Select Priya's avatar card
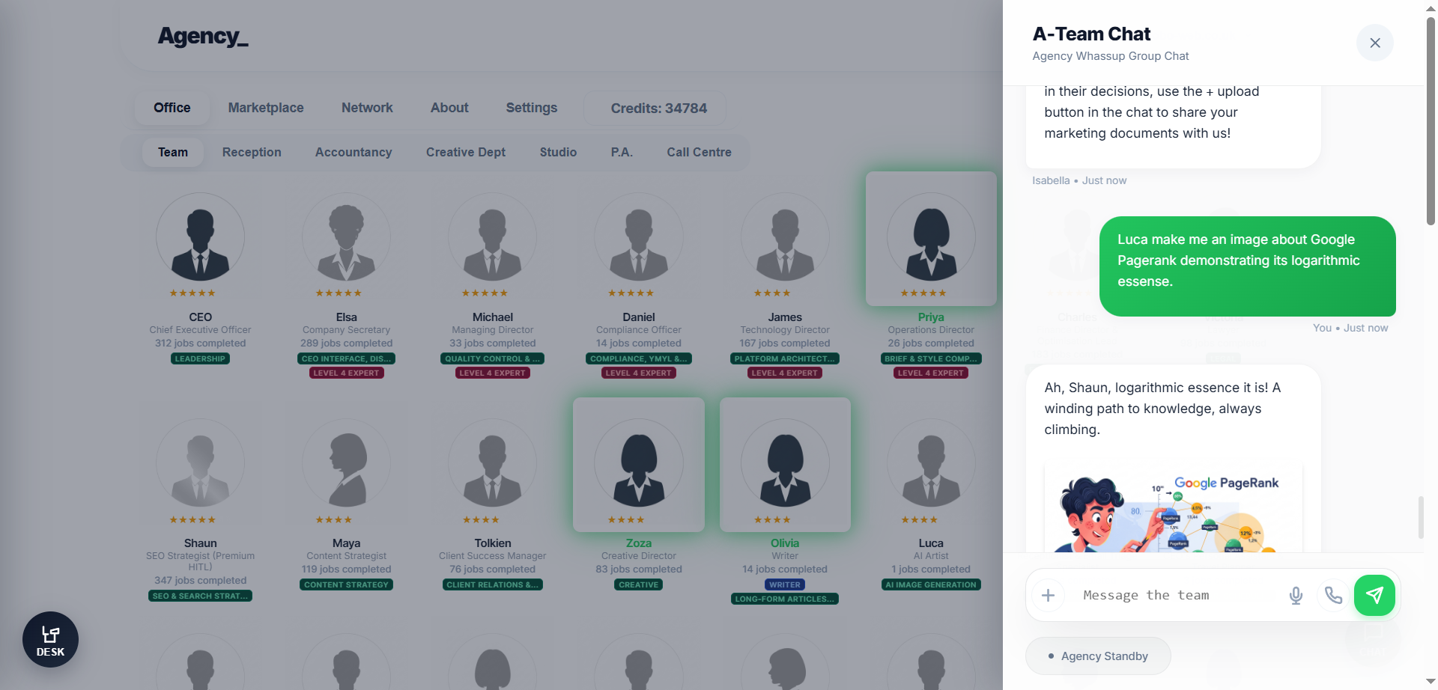The width and height of the screenshot is (1438, 690). [x=930, y=238]
